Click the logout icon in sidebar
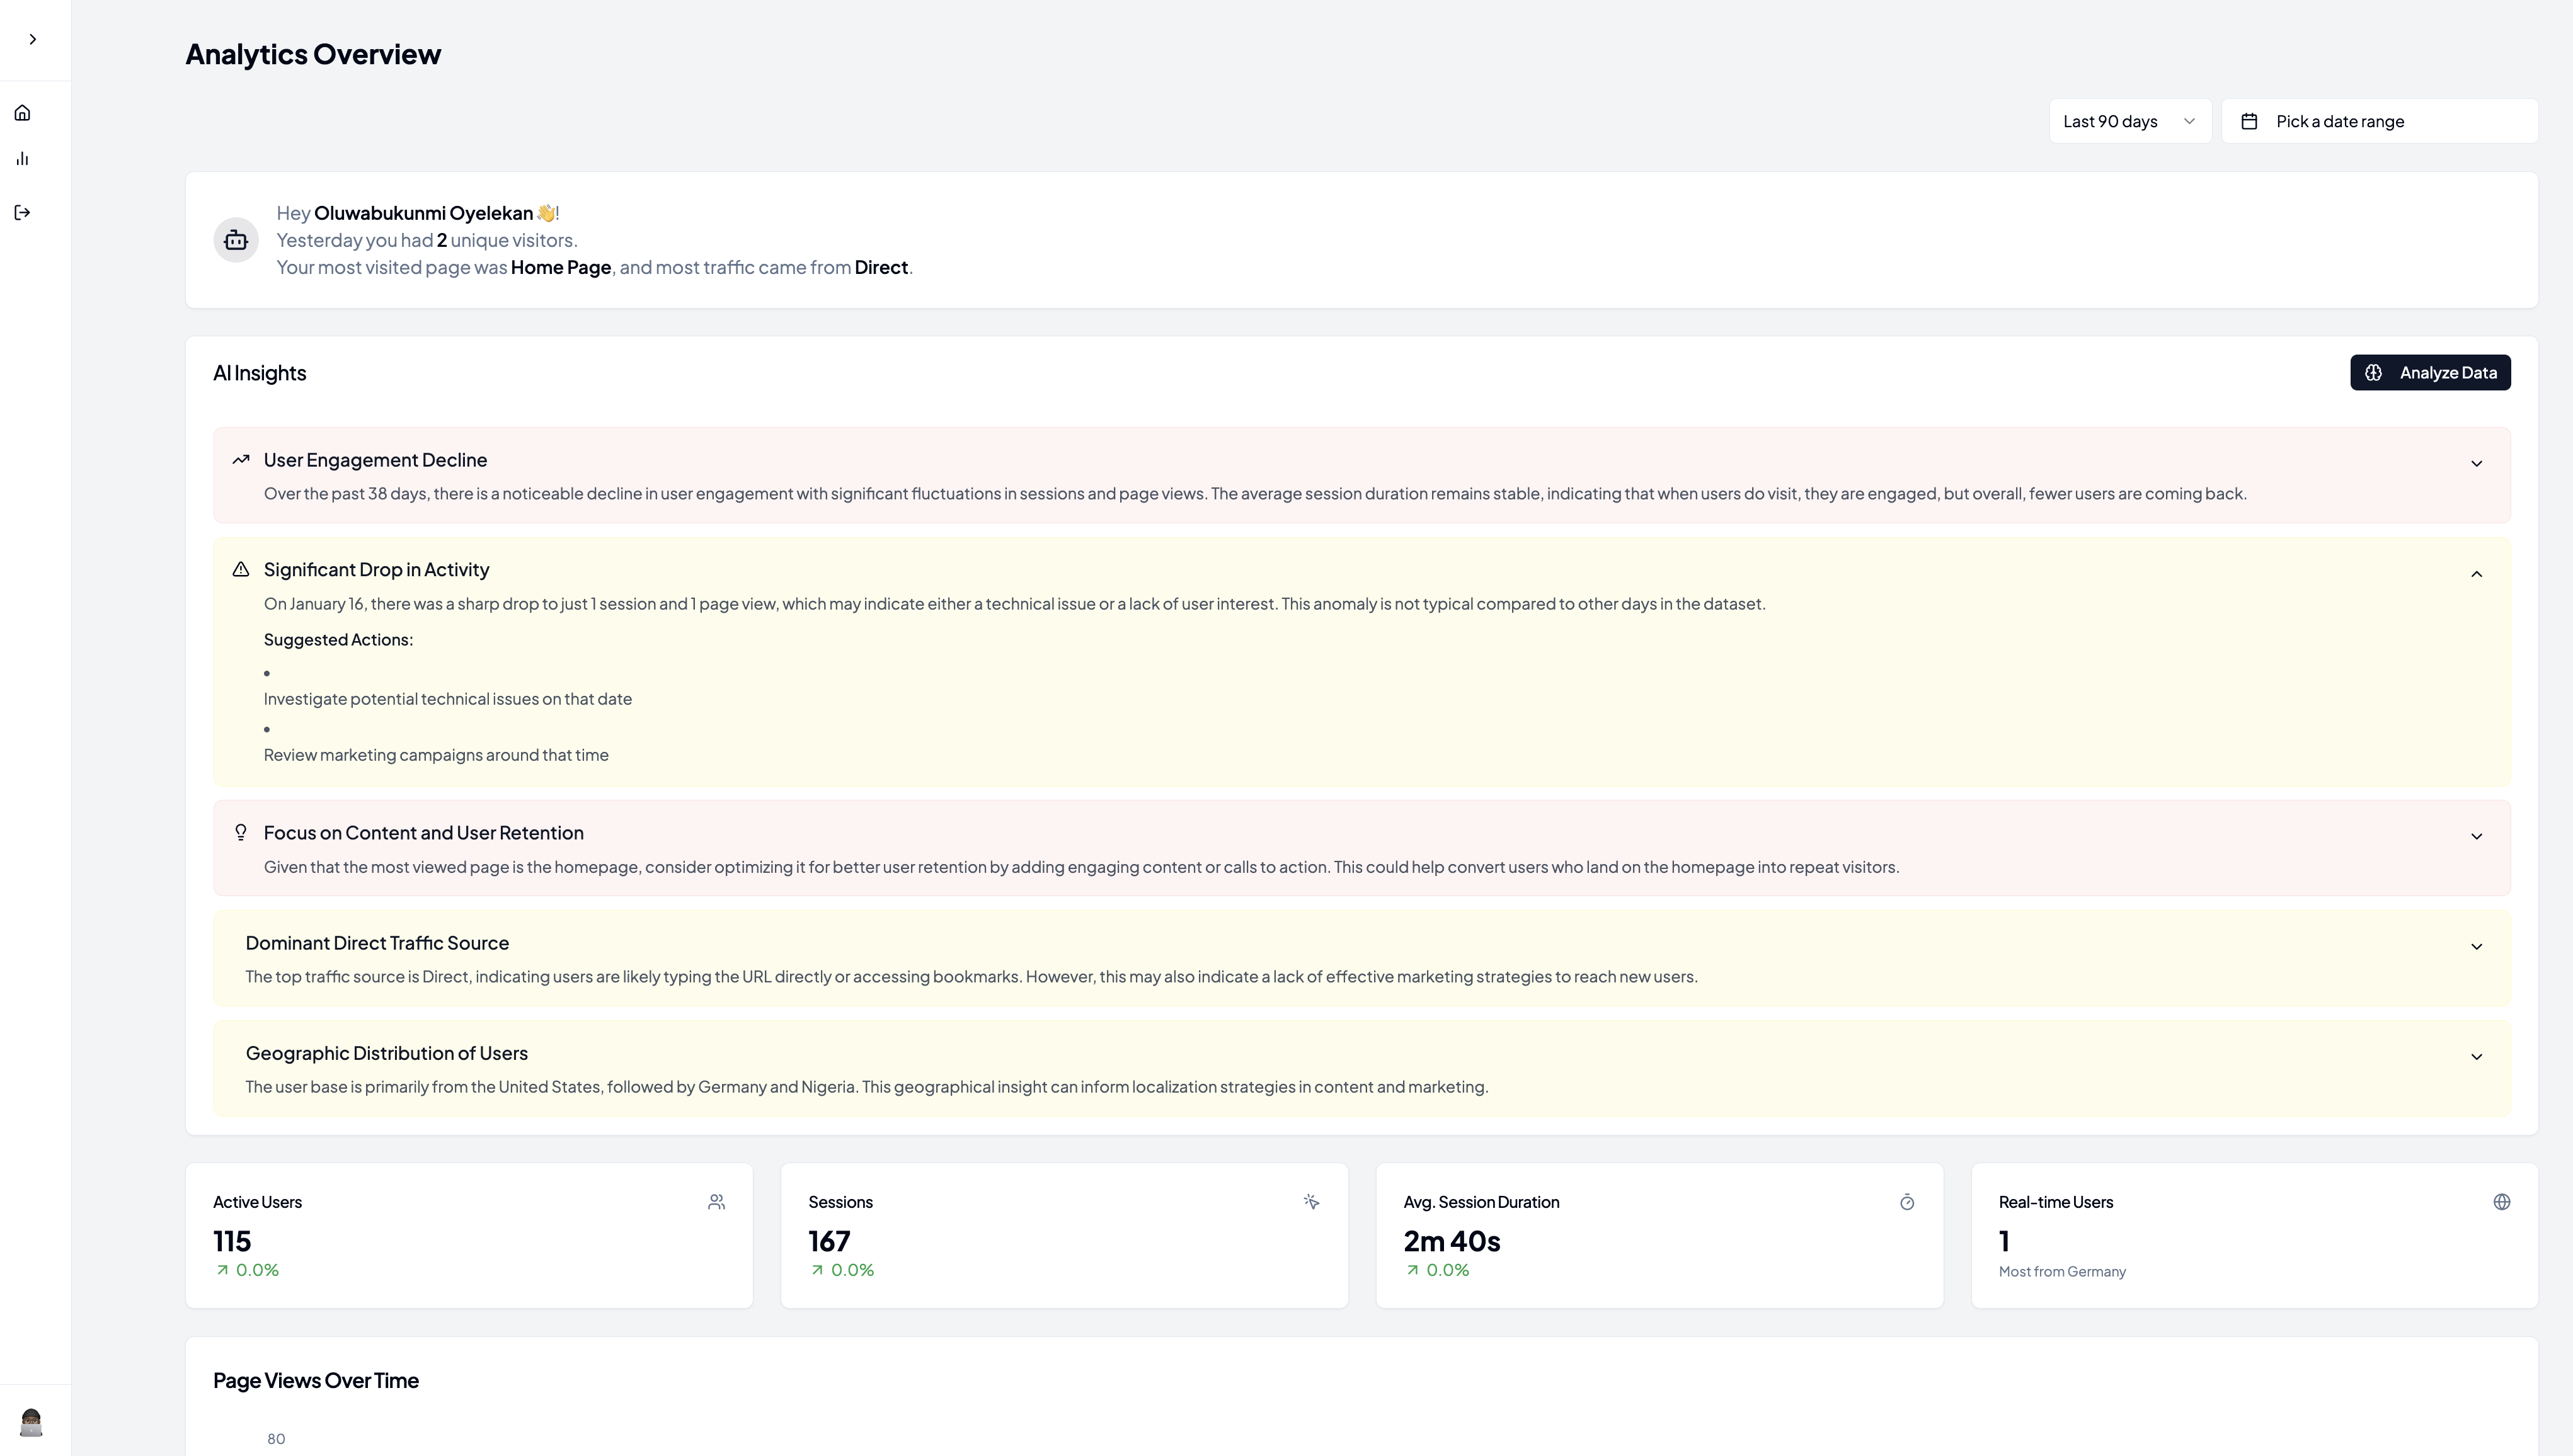Screen dimensions: 2573x1456 pos(23,212)
